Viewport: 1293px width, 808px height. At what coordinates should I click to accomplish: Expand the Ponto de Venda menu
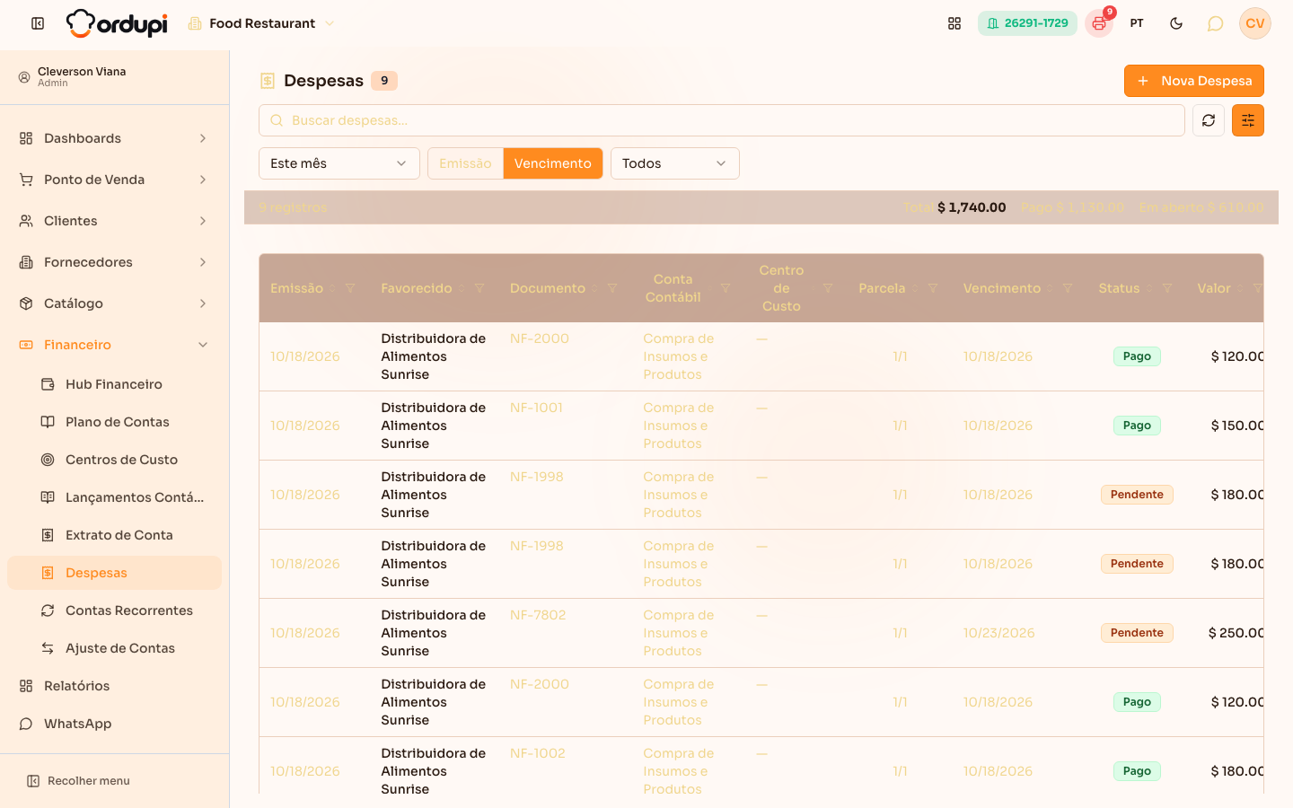pos(114,180)
